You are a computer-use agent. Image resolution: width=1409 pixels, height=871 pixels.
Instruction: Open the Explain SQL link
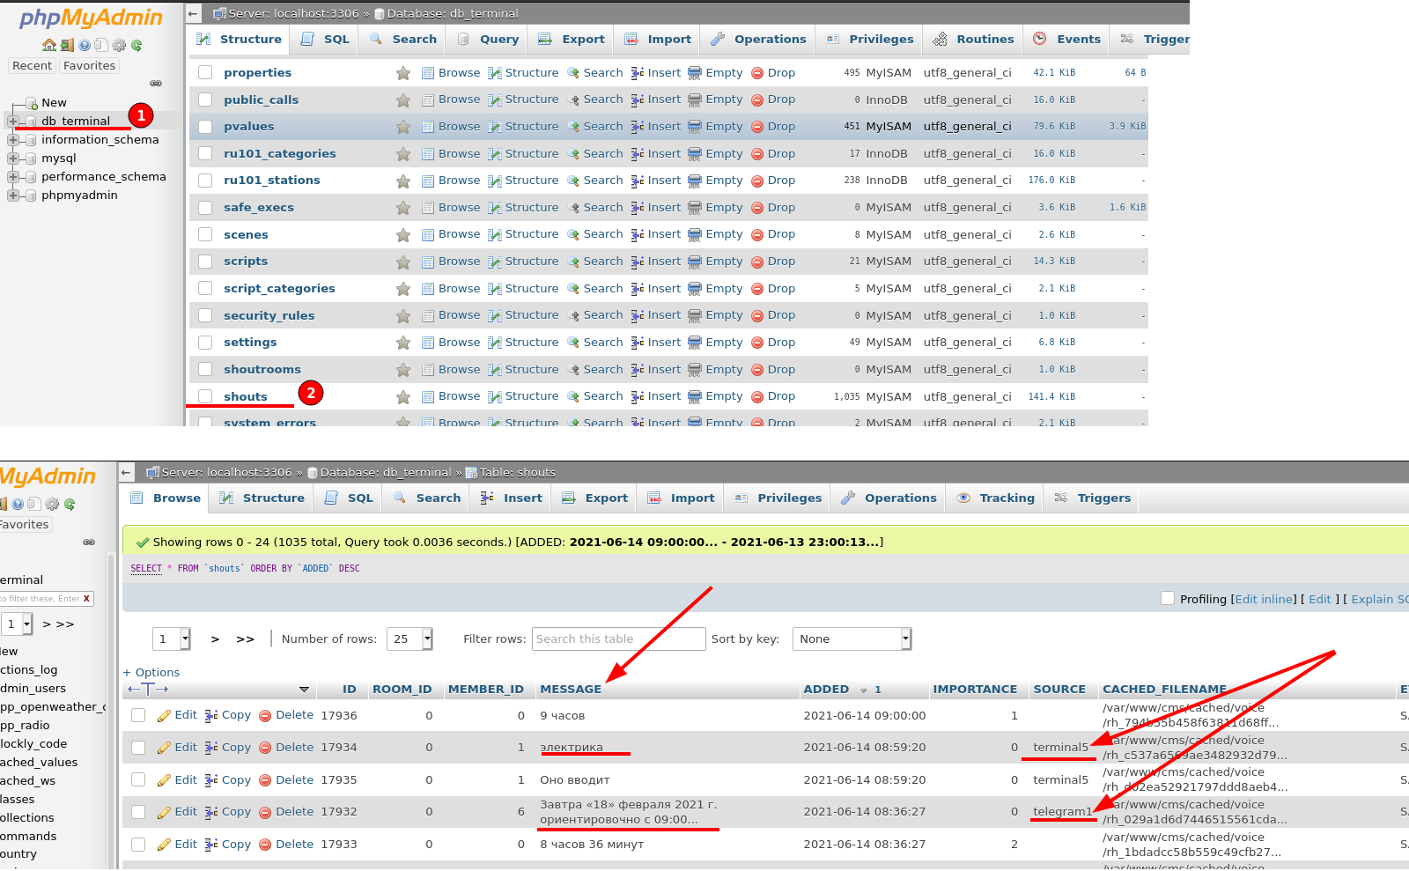[1380, 600]
